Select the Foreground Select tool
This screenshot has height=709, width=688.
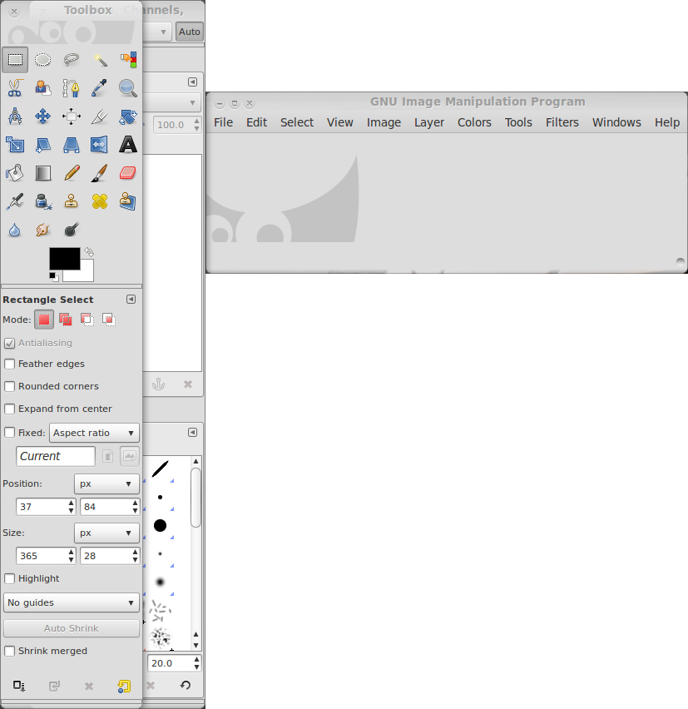tap(43, 88)
